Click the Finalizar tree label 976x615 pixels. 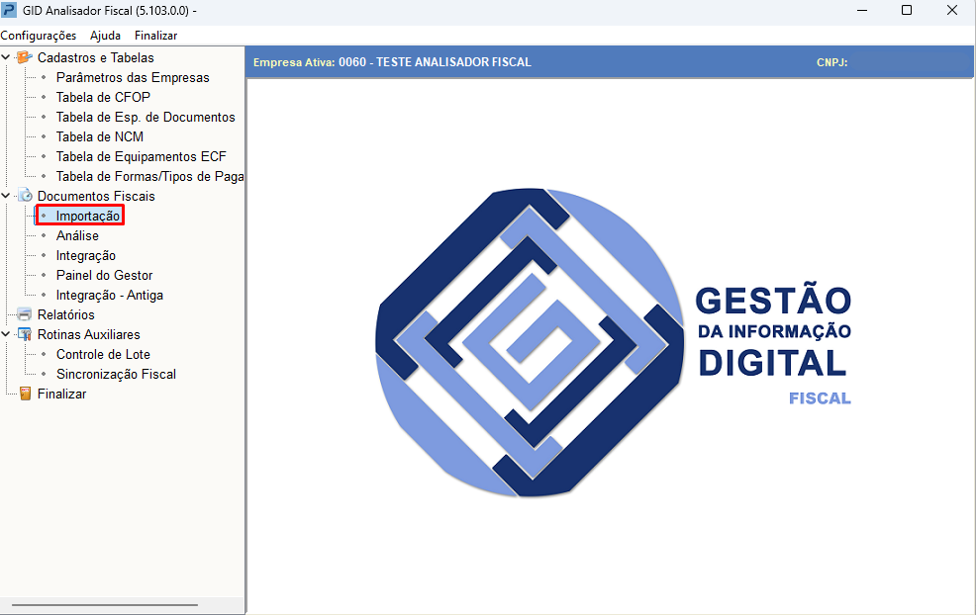[x=61, y=394]
